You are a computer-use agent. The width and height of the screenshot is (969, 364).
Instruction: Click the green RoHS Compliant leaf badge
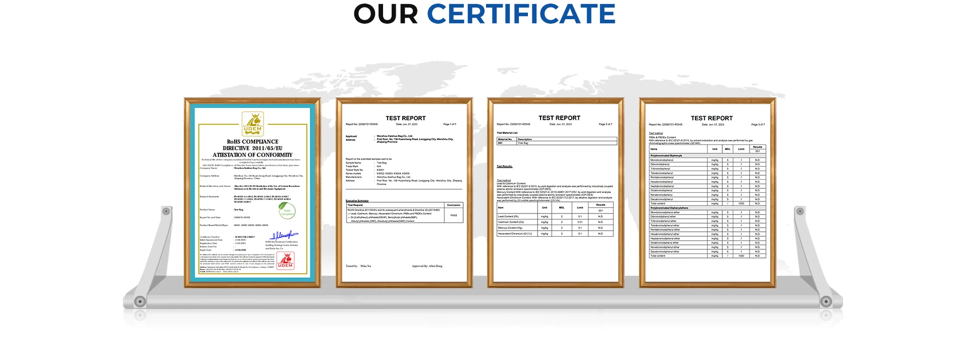[287, 211]
